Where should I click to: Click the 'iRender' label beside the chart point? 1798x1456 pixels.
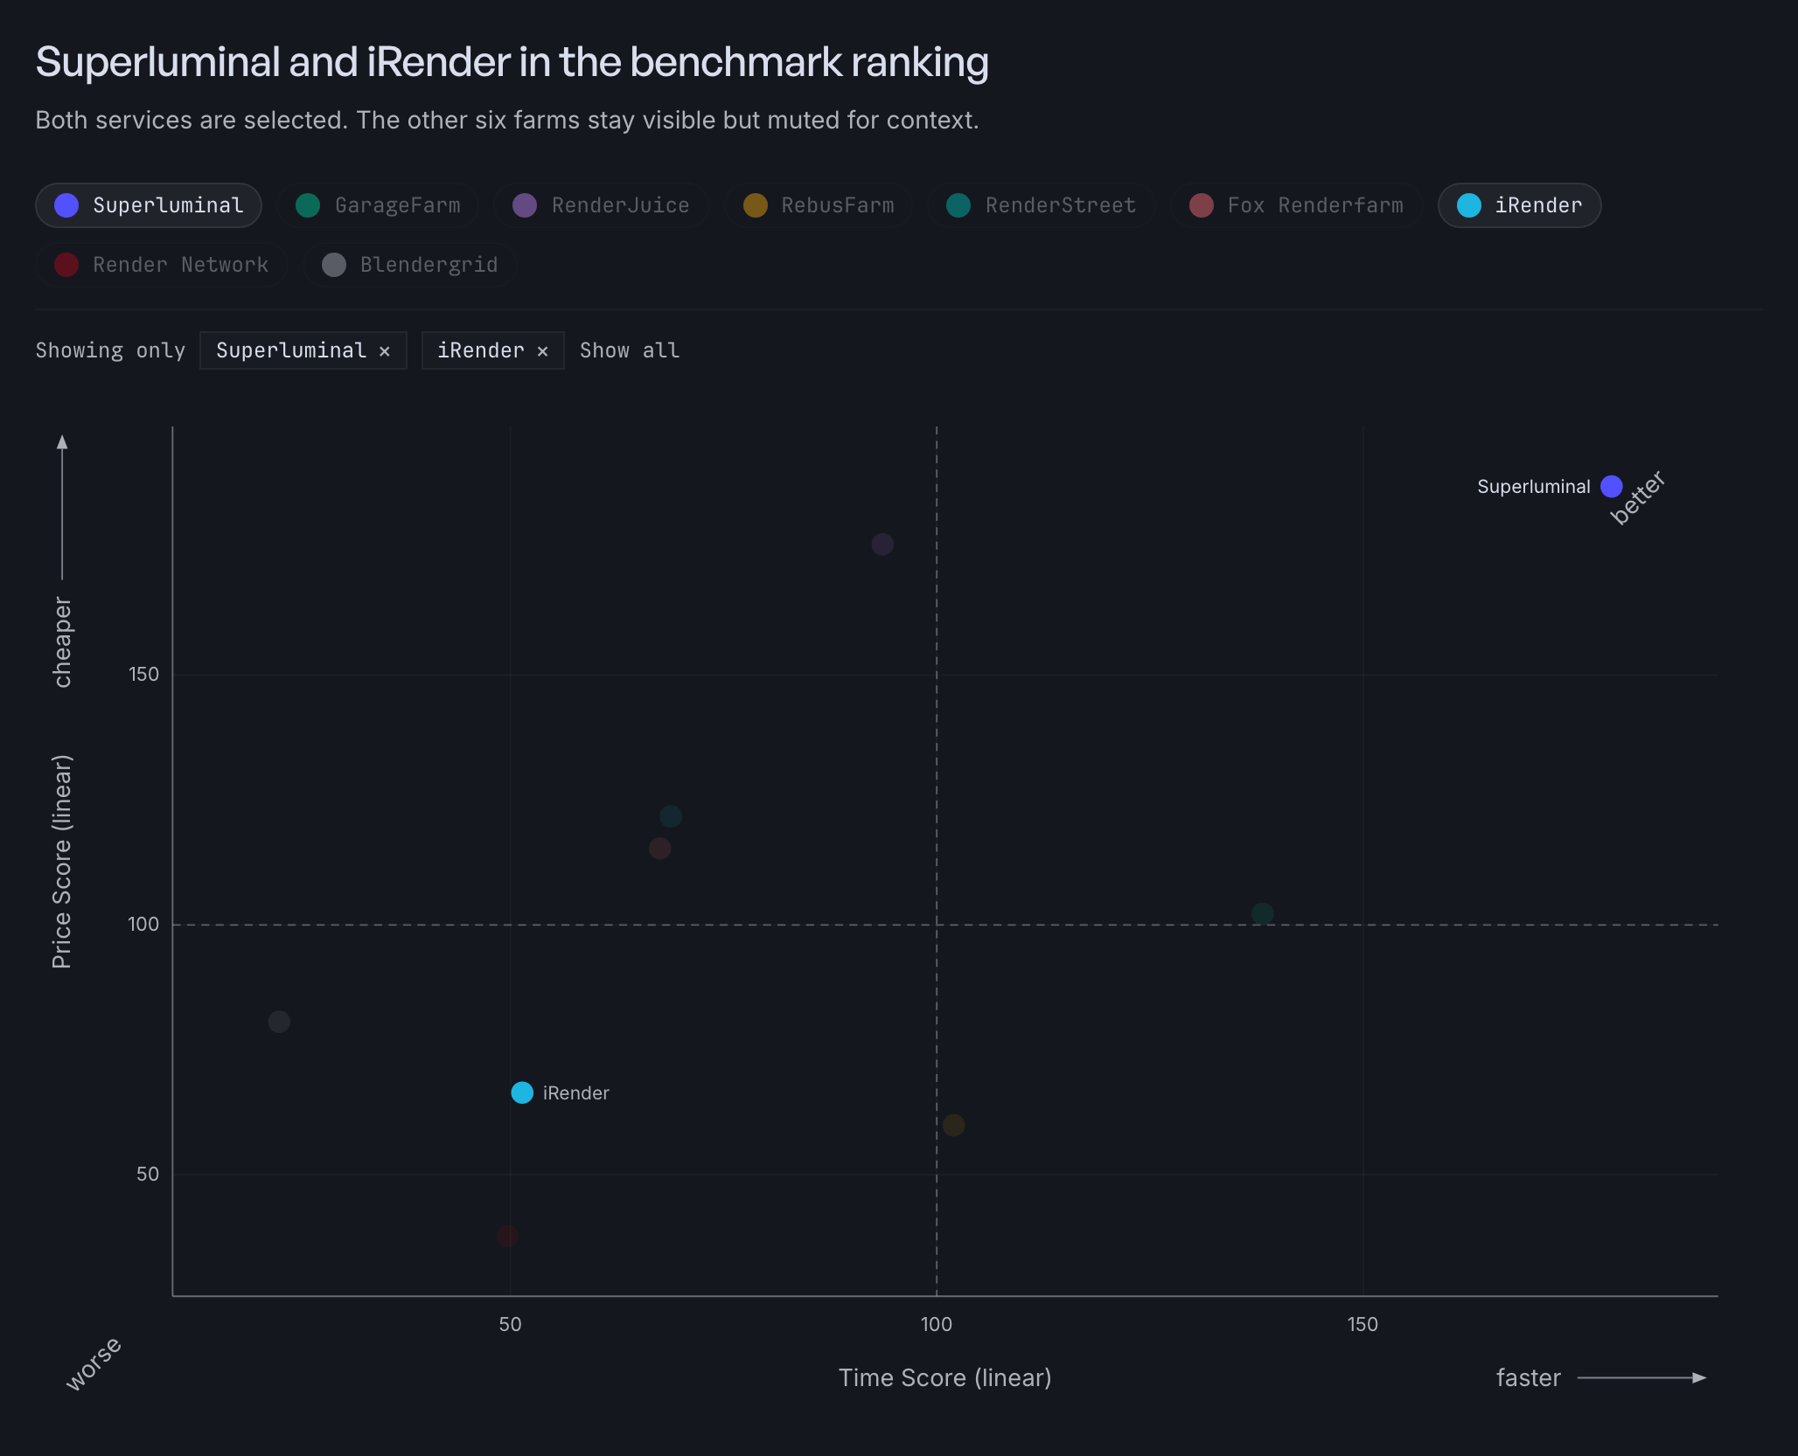coord(576,1093)
